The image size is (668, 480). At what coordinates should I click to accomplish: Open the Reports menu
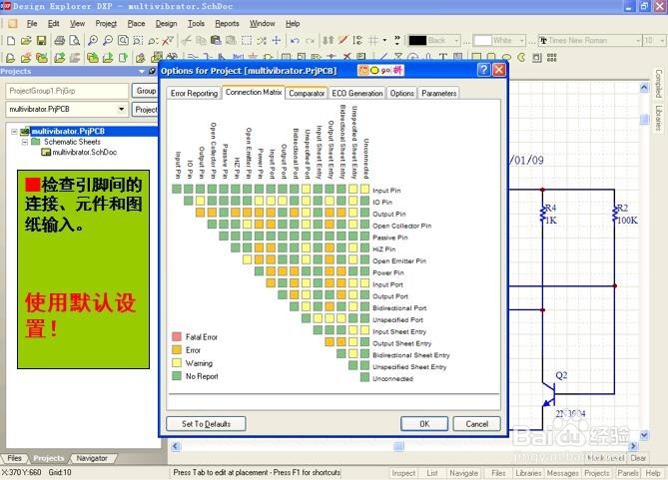[227, 23]
